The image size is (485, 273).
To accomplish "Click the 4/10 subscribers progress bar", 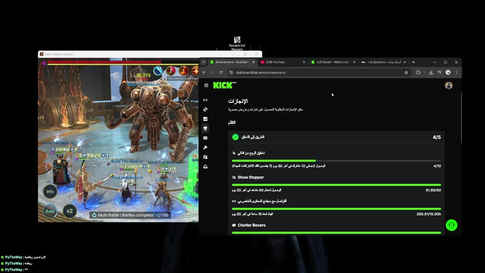I will click(336, 161).
